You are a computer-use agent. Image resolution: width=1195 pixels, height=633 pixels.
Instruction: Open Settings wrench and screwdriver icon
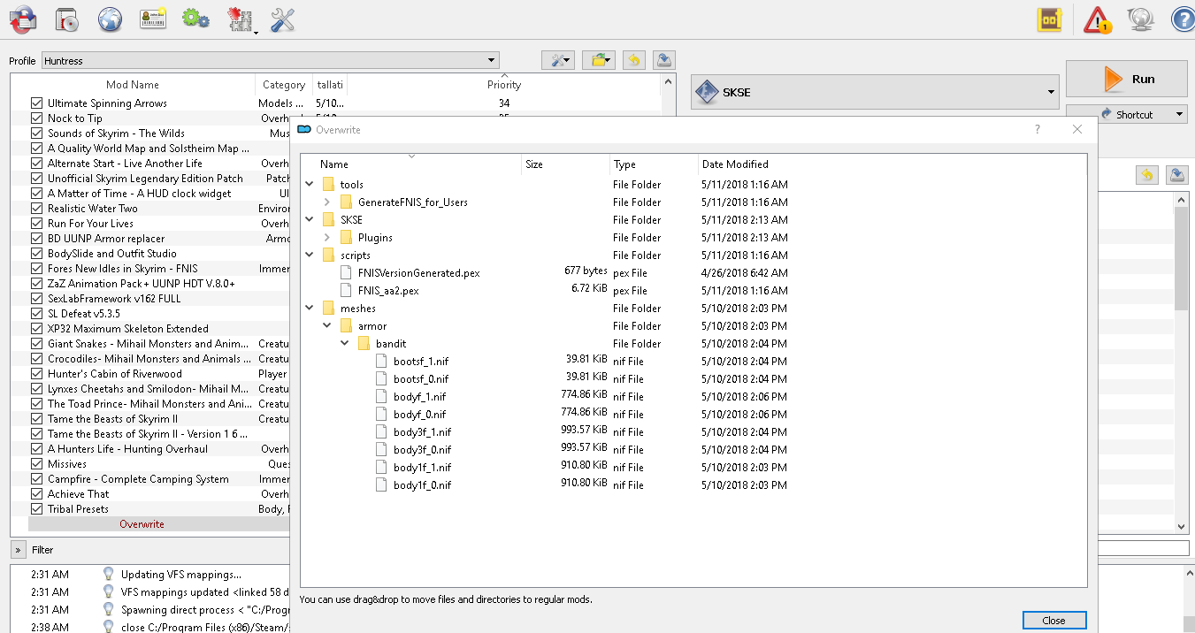[282, 19]
